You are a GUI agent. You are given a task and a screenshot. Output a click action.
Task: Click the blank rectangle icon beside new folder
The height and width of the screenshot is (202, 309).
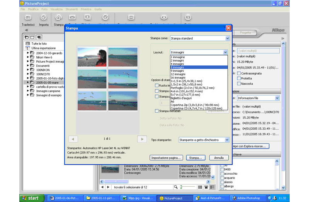tap(32, 37)
